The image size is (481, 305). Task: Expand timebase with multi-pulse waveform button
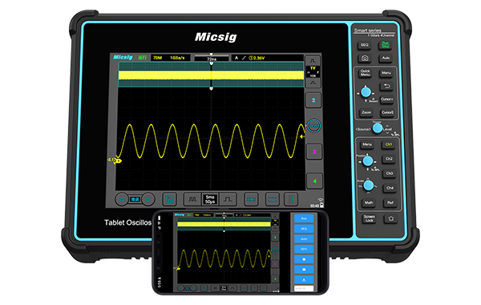coord(192,199)
